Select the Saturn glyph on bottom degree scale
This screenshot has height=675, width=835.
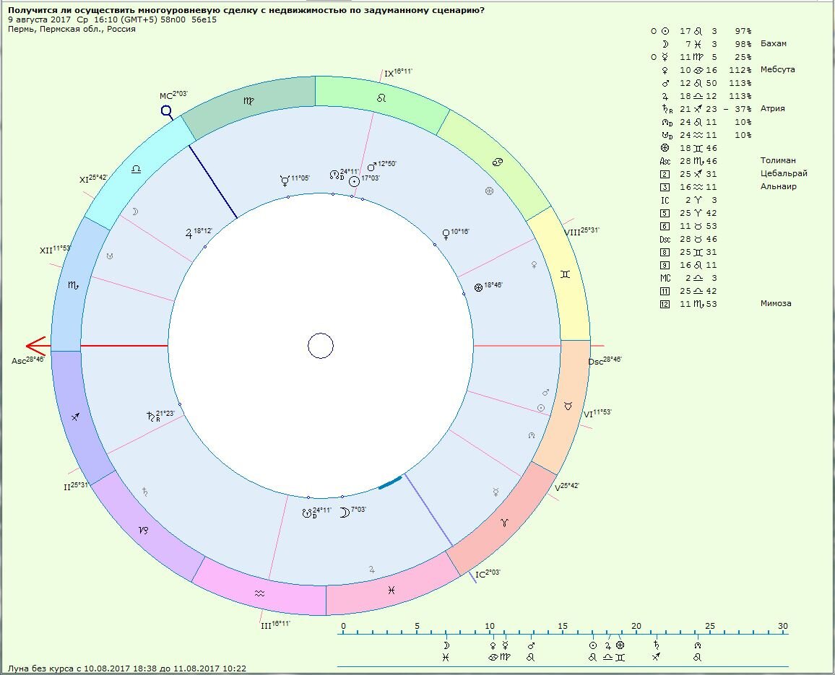click(657, 645)
